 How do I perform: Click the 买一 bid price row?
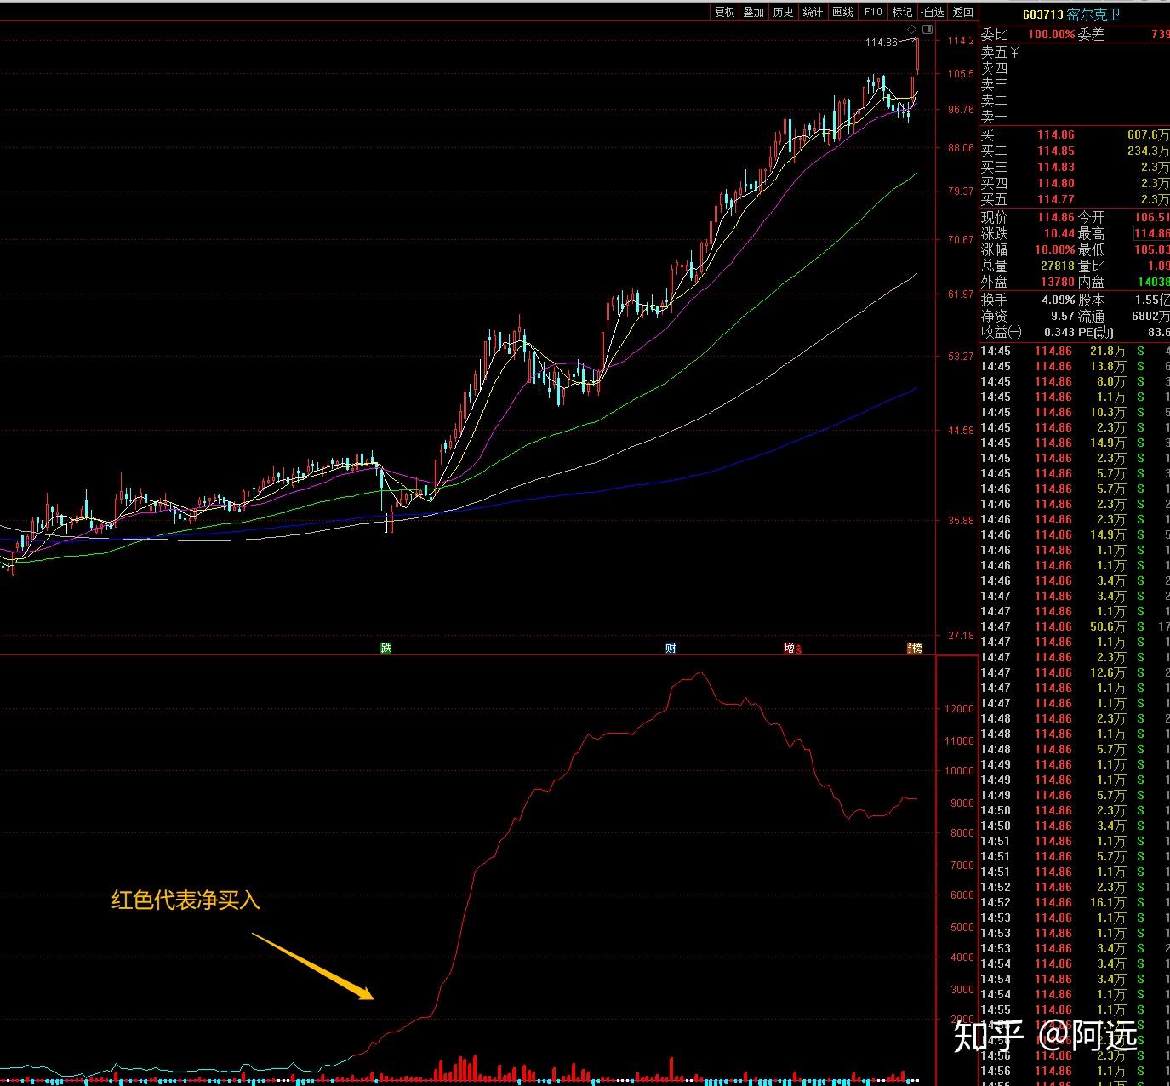click(1075, 134)
